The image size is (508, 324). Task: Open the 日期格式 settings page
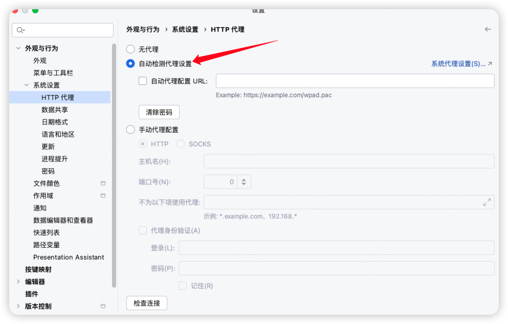[55, 122]
